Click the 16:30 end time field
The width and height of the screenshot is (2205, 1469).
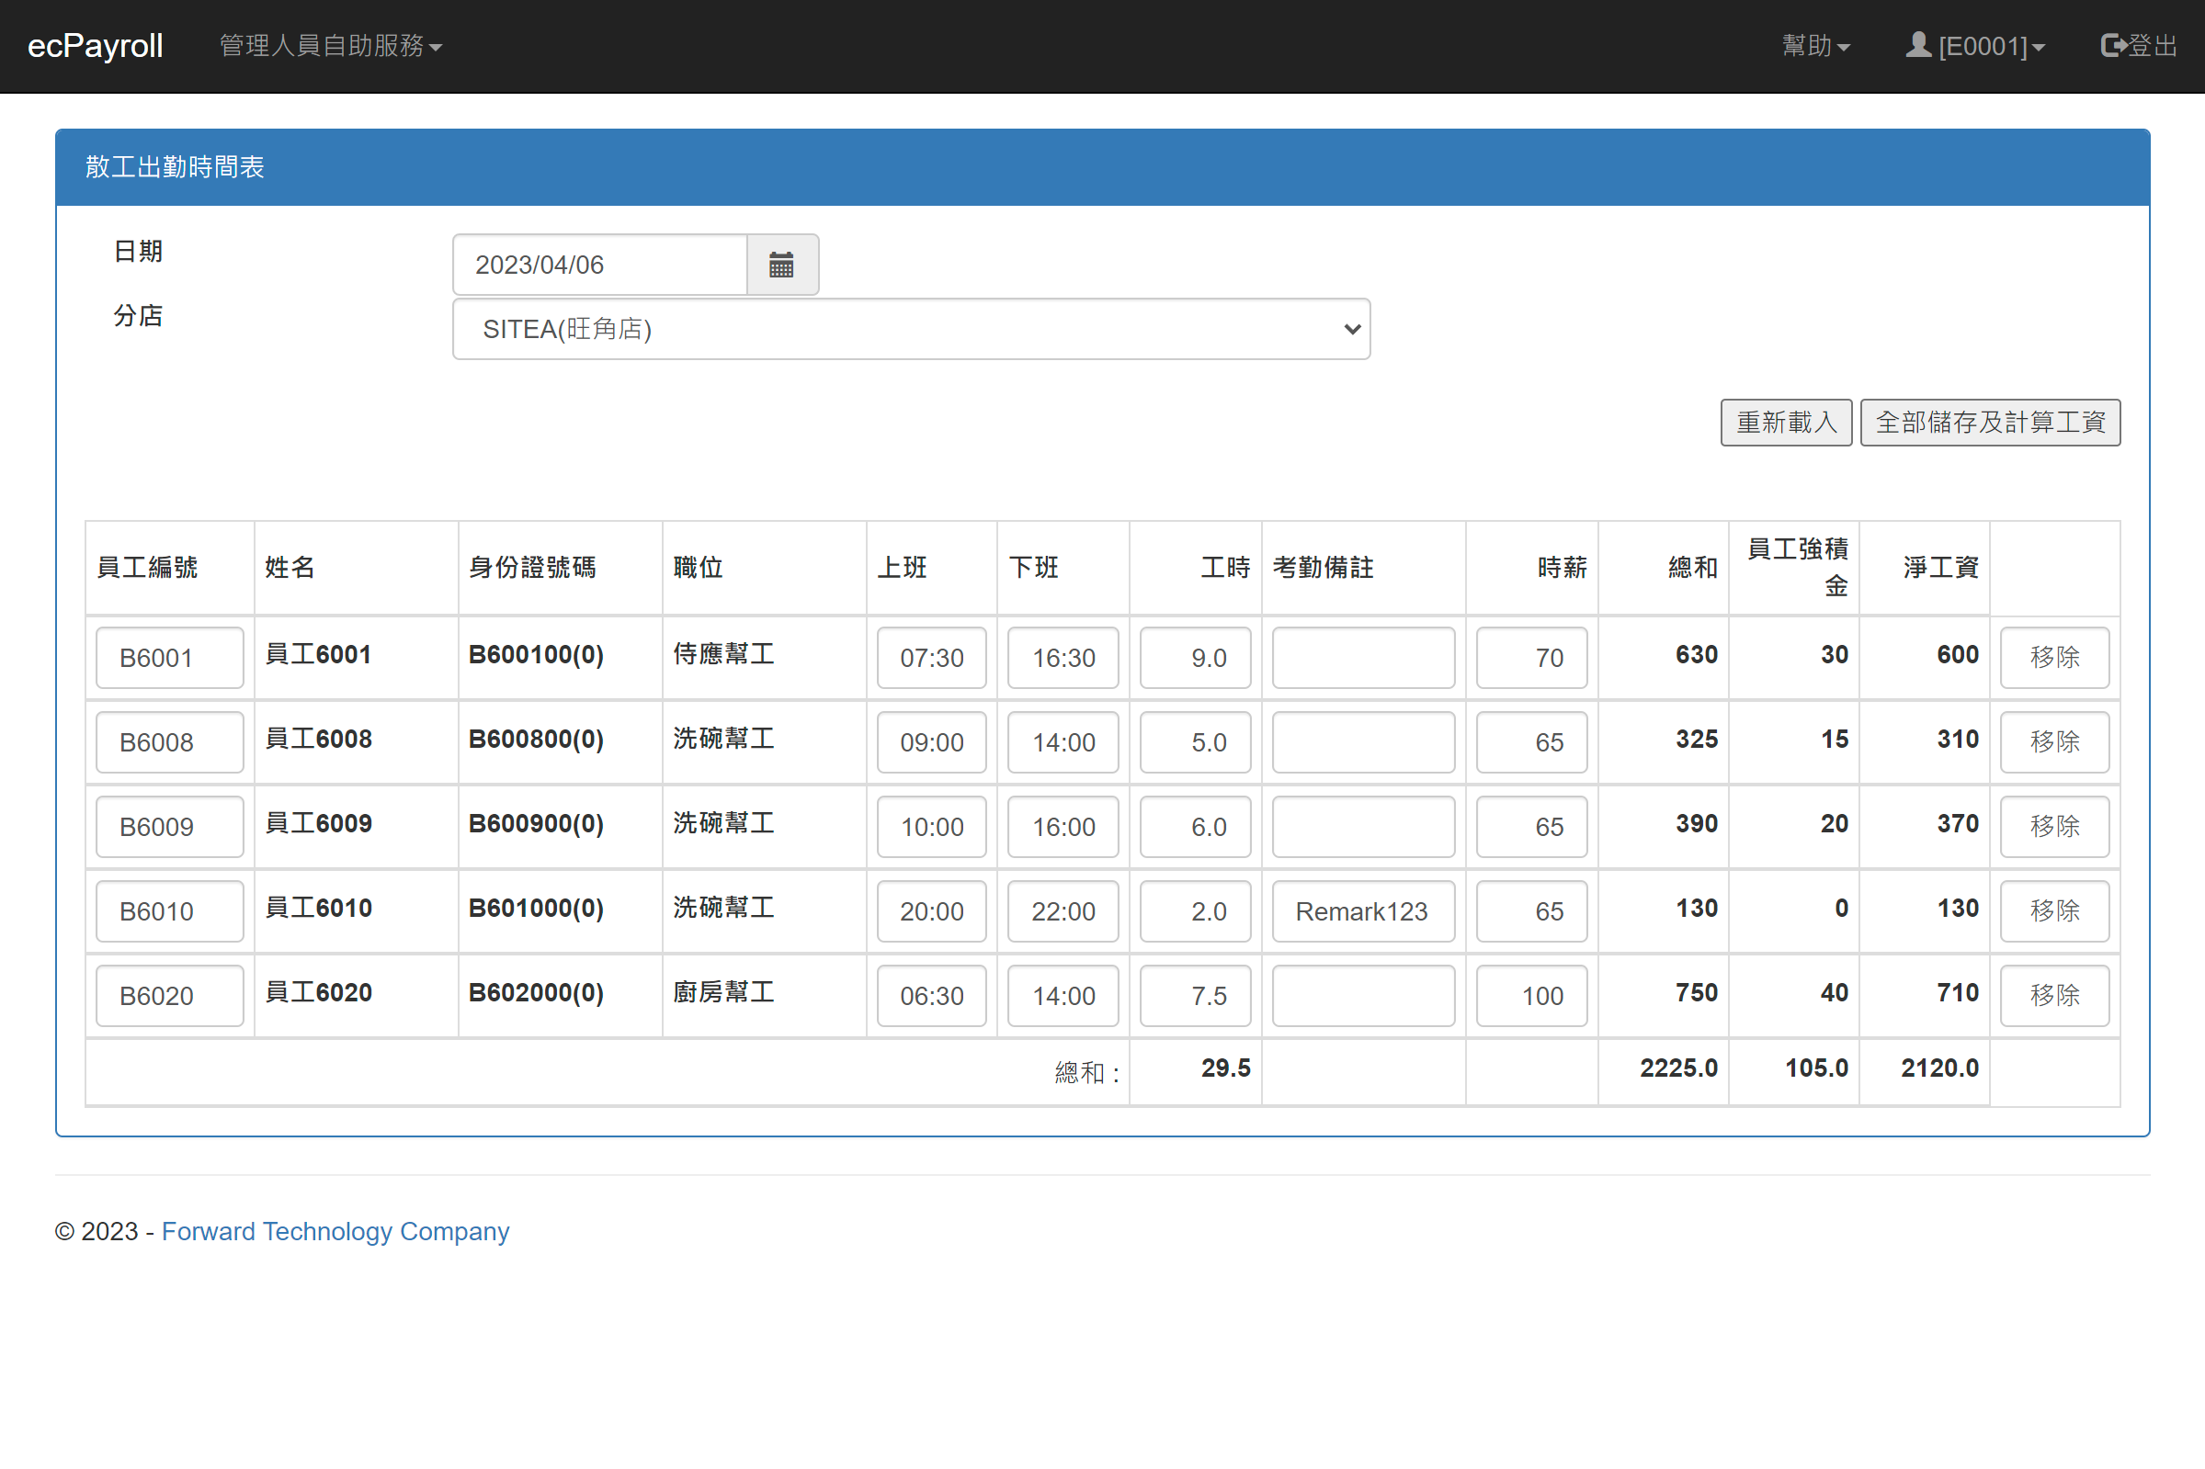(1063, 658)
